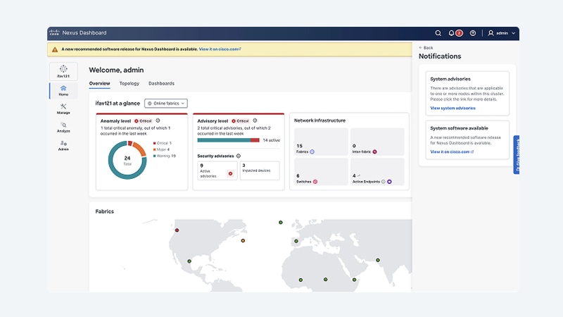The height and width of the screenshot is (317, 563).
Task: Open the notifications bell icon
Action: [x=451, y=33]
